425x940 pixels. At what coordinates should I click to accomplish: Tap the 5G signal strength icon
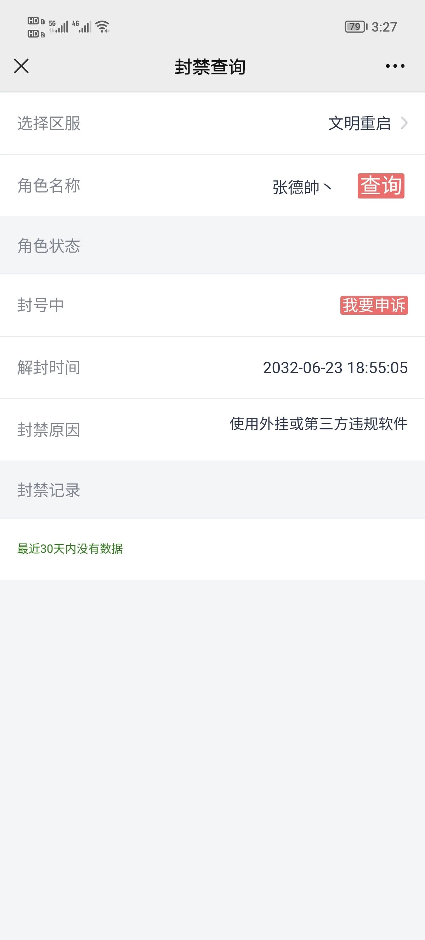(x=58, y=27)
